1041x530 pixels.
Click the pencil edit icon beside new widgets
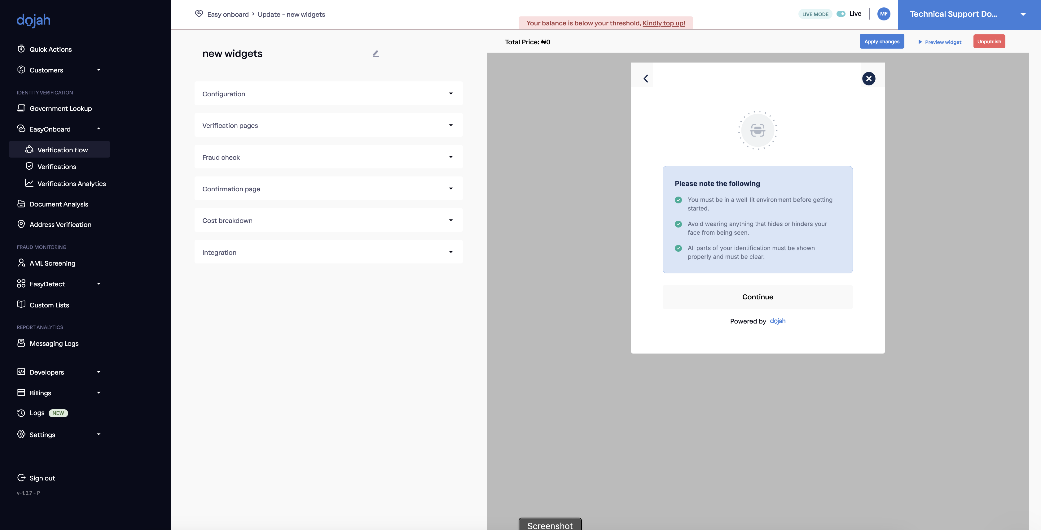click(x=376, y=54)
